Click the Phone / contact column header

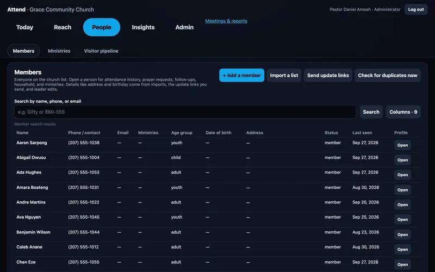point(84,133)
